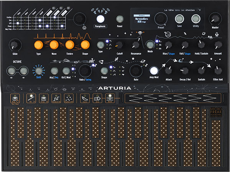Adjust the Master volume knob
This screenshot has width=230, height=172.
215,19
